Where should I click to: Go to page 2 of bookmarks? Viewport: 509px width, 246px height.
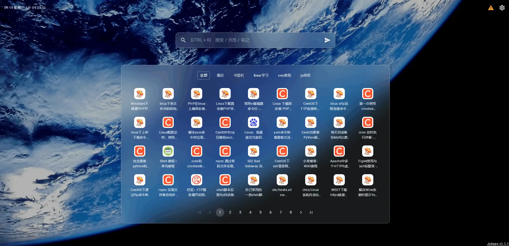coord(230,212)
